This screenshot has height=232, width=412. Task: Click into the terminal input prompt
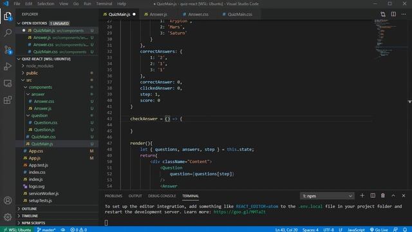click(106, 222)
